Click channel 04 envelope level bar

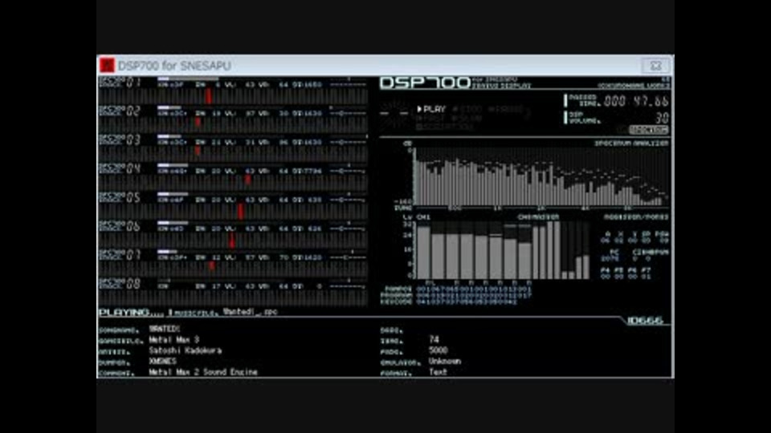point(173,165)
